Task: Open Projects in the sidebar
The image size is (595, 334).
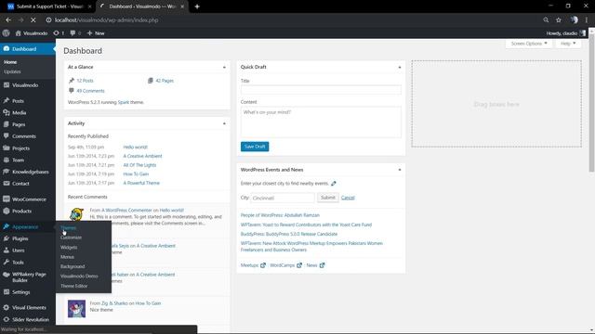Action: [x=20, y=148]
